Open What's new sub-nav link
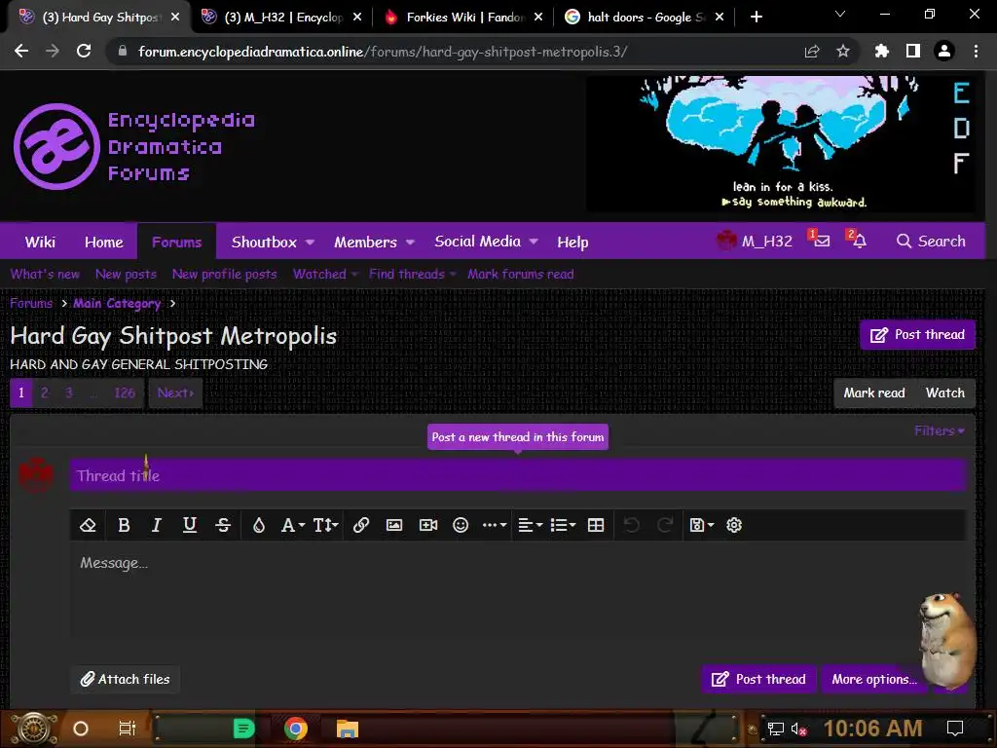997x748 pixels. coord(45,274)
